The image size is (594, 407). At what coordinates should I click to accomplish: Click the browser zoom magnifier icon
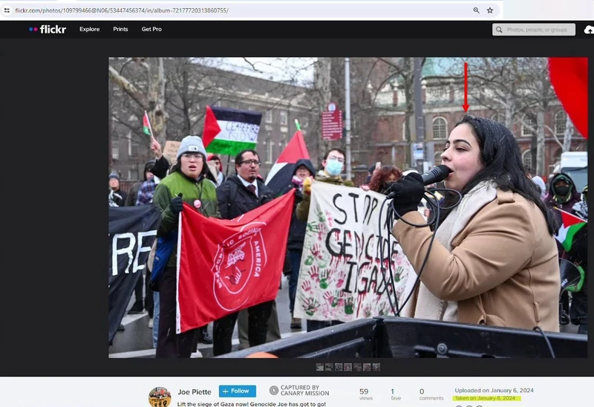(476, 10)
